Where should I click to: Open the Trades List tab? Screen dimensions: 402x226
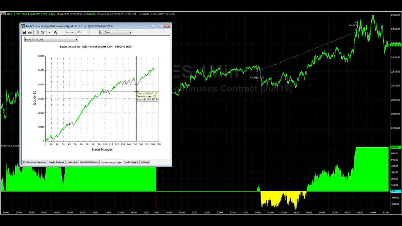(x=72, y=162)
